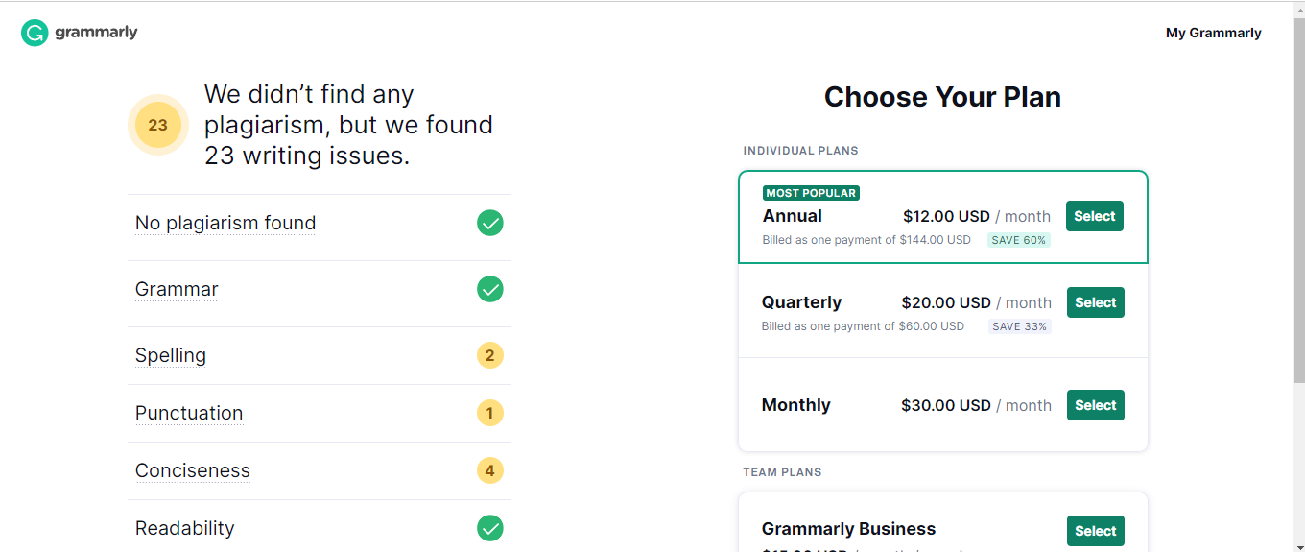Click the Punctuation issue count badge
1305x552 pixels.
click(x=490, y=414)
